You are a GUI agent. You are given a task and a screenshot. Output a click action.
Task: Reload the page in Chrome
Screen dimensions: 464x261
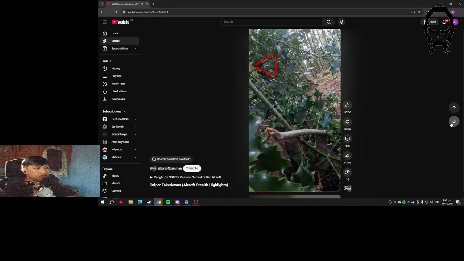click(x=116, y=12)
